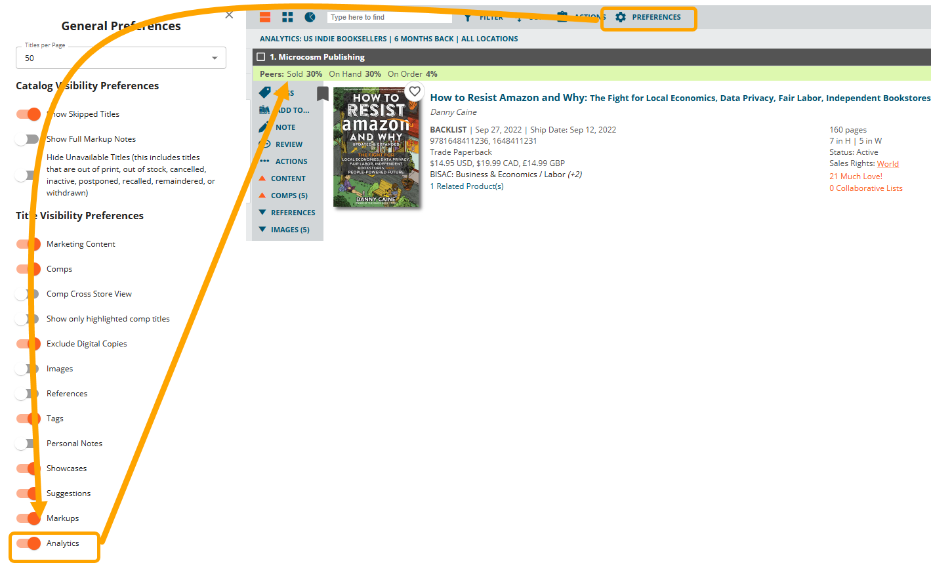Open the Filter toolbar menu
The width and height of the screenshot is (931, 563).
pyautogui.click(x=491, y=17)
